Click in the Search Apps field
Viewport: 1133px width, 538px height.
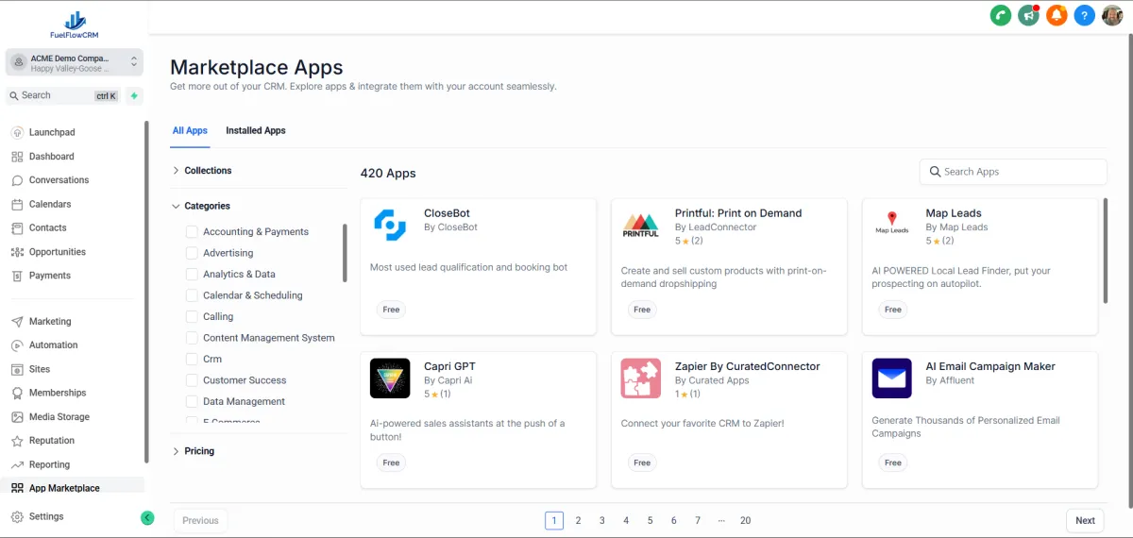pyautogui.click(x=1013, y=172)
